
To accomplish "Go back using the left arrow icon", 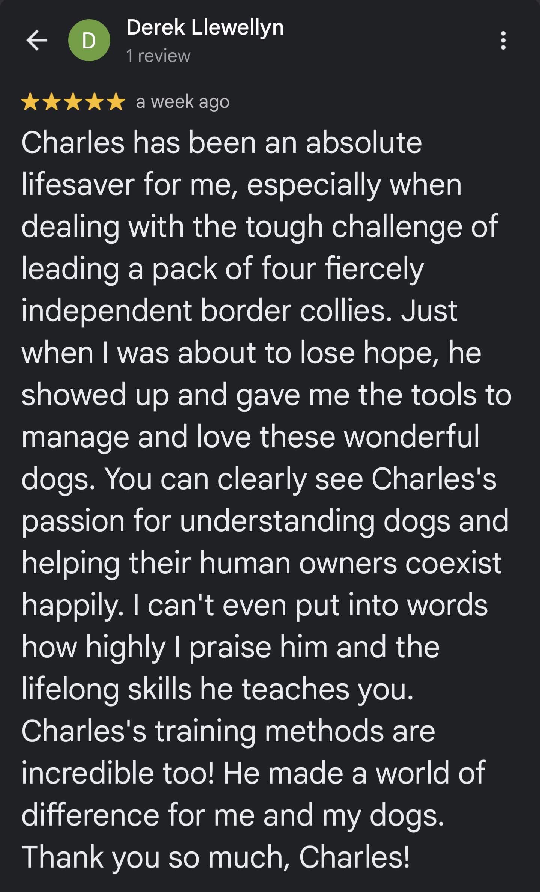I will pyautogui.click(x=37, y=40).
